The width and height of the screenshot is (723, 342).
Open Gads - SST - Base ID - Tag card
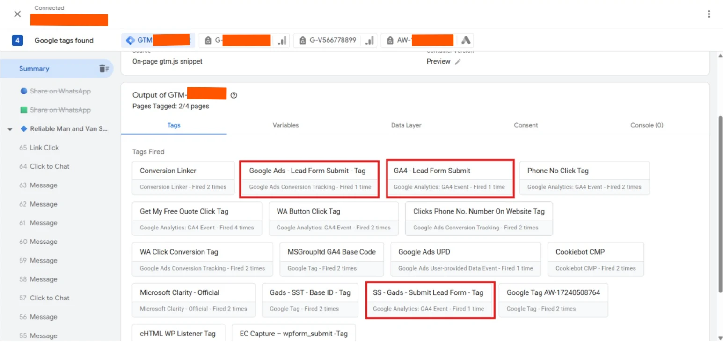[310, 300]
